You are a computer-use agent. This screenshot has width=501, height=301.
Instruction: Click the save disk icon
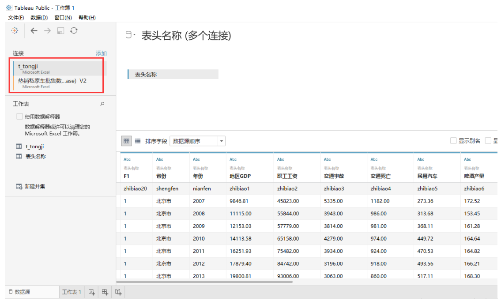point(61,31)
